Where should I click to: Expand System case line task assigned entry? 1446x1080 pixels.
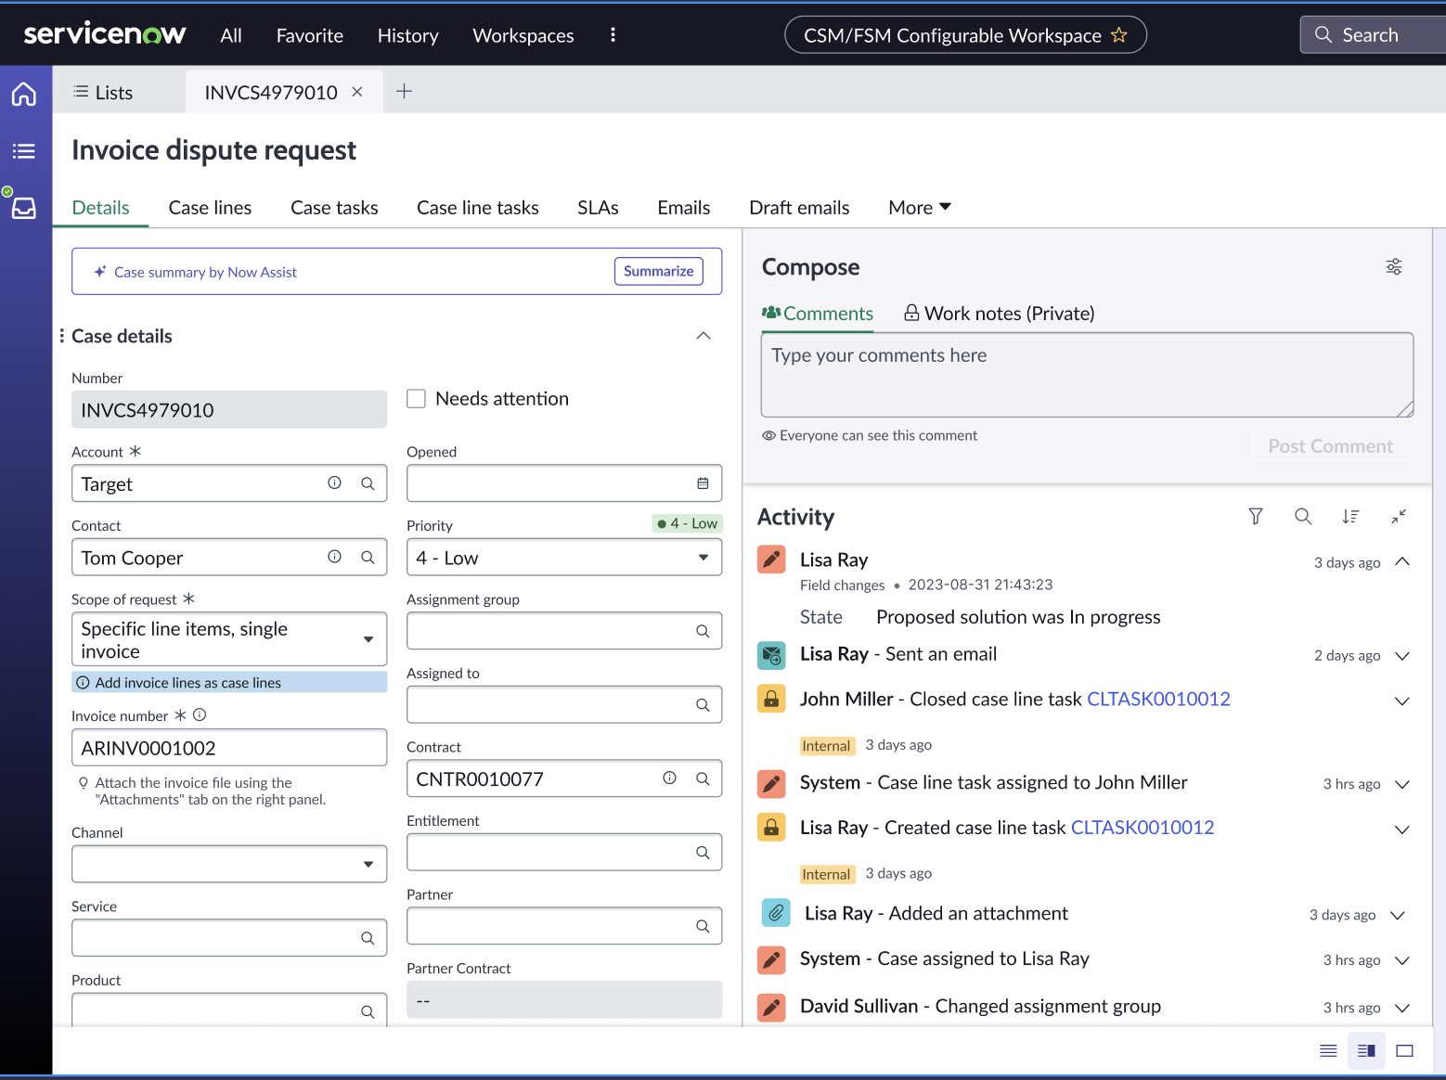point(1402,785)
